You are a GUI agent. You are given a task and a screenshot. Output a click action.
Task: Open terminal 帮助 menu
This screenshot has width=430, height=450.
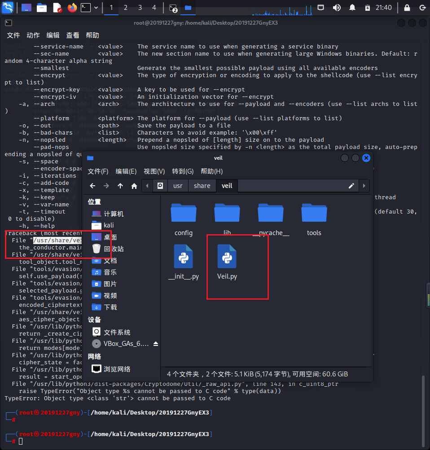tap(92, 35)
